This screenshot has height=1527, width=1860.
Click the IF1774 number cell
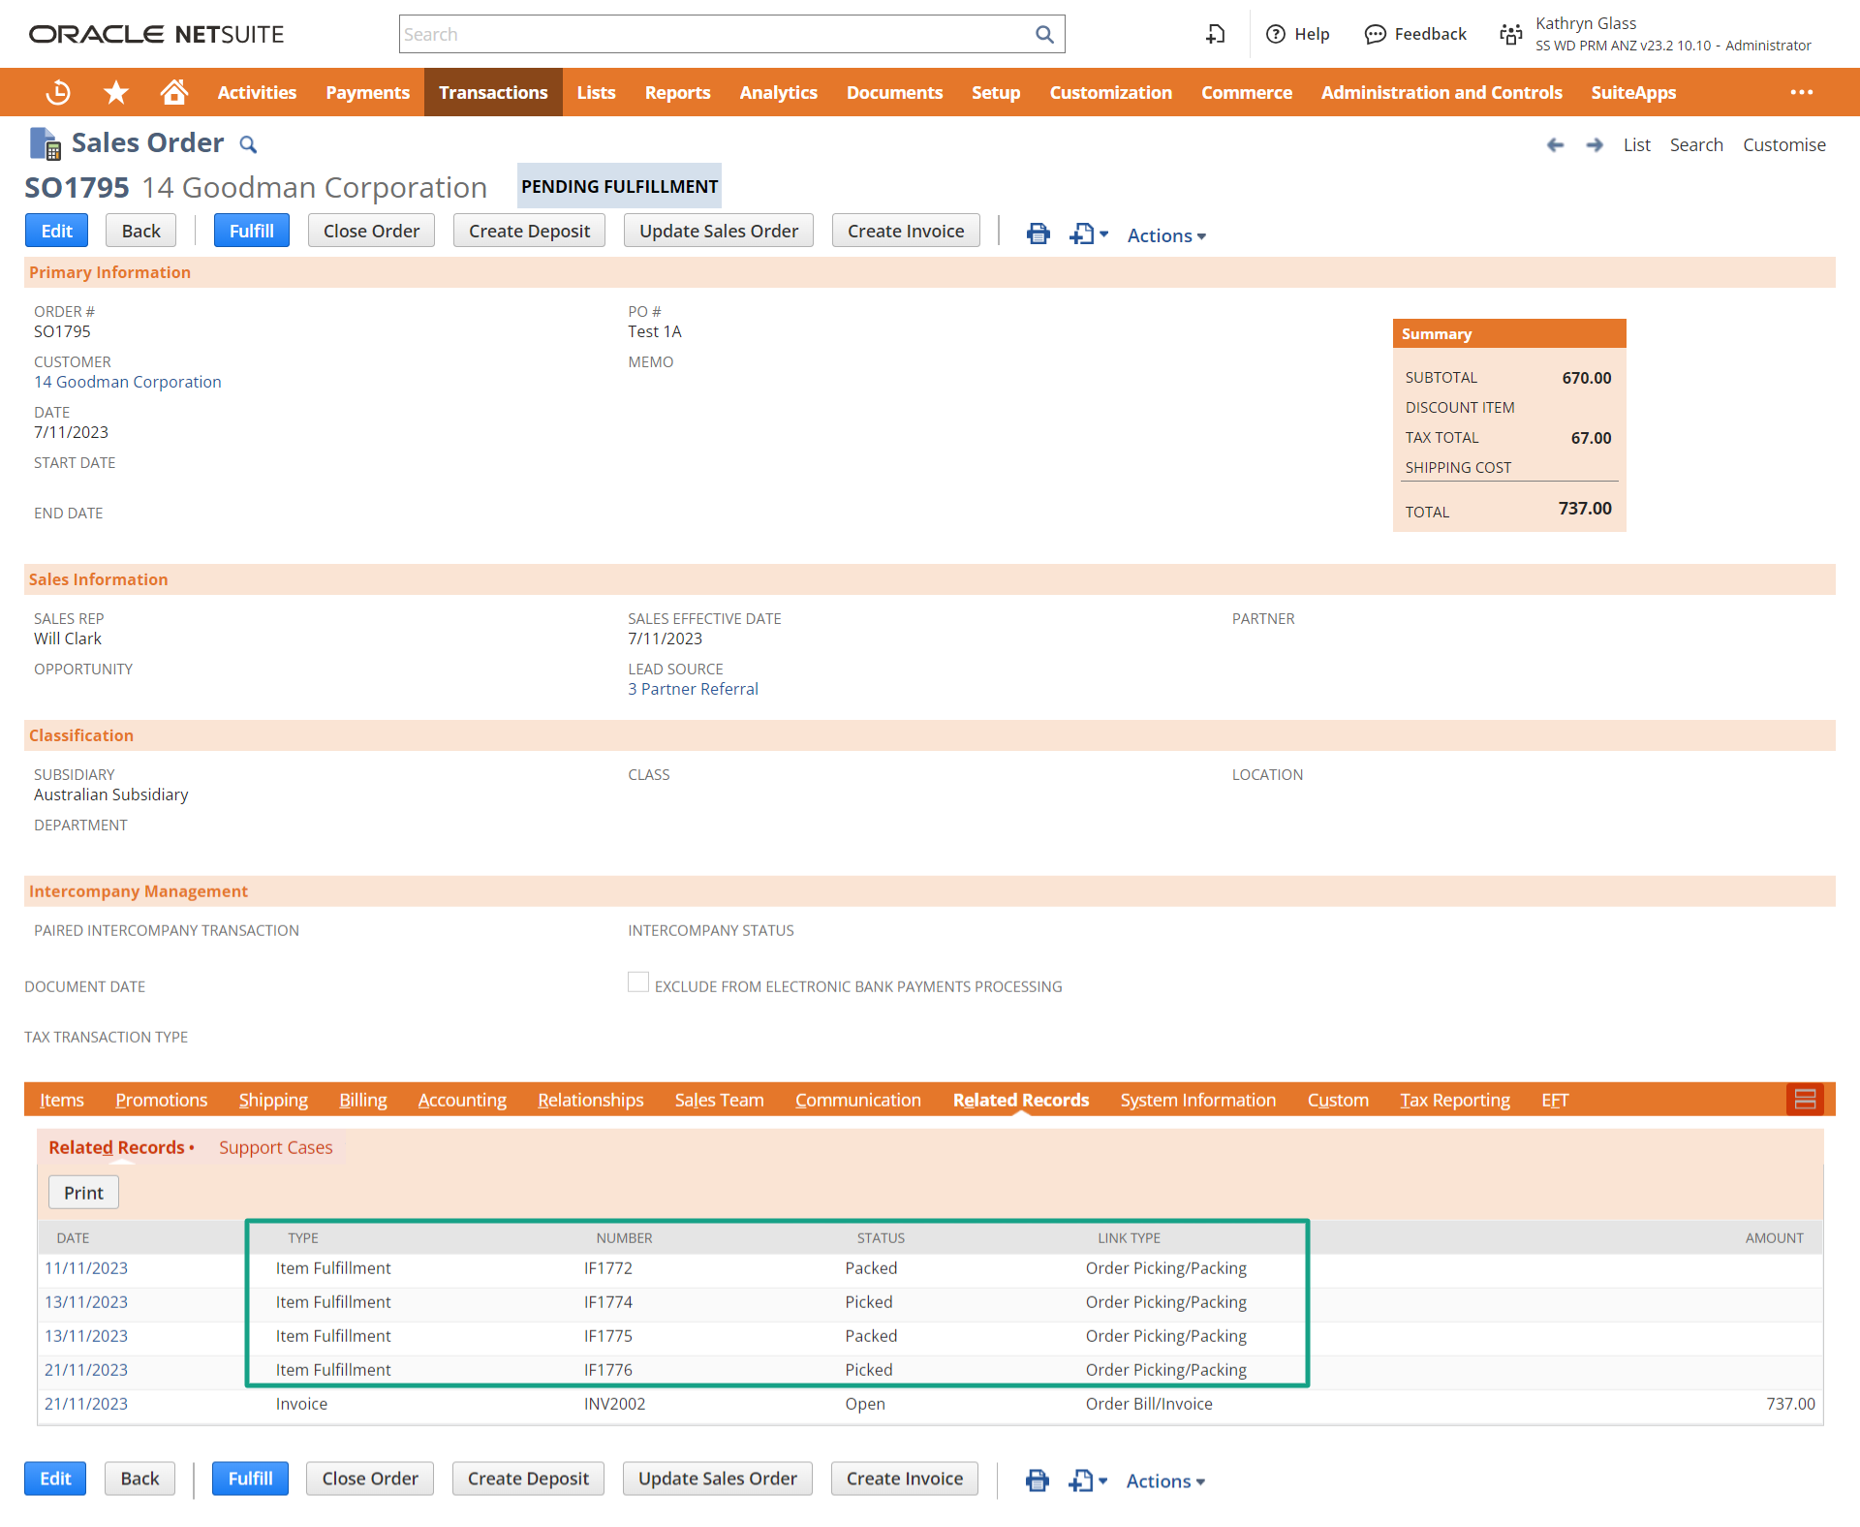pyautogui.click(x=608, y=1302)
